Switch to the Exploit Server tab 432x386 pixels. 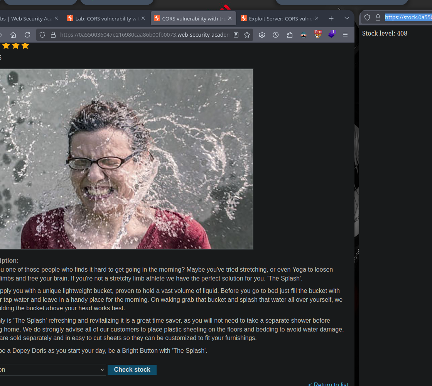279,18
